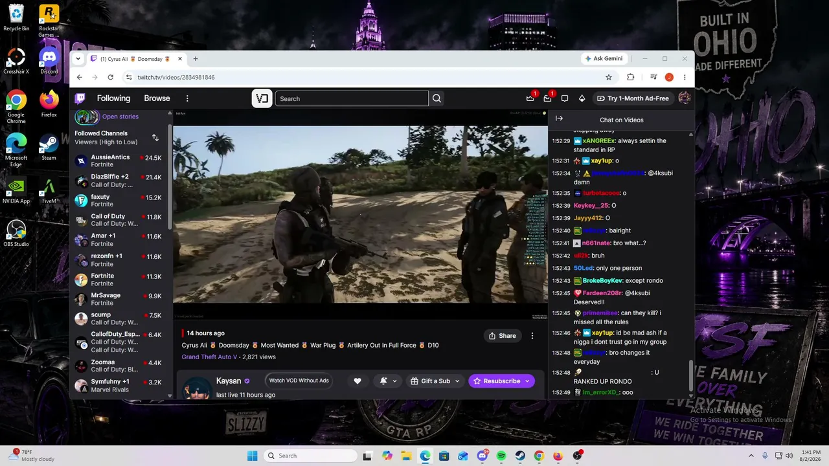
Task: Open scump channel from sidebar
Action: point(119,318)
